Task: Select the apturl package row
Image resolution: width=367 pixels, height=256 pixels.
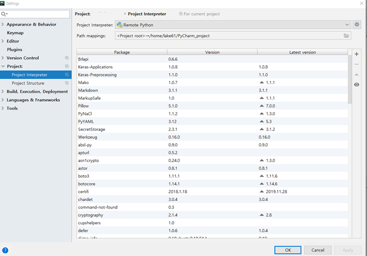Action: (x=212, y=153)
